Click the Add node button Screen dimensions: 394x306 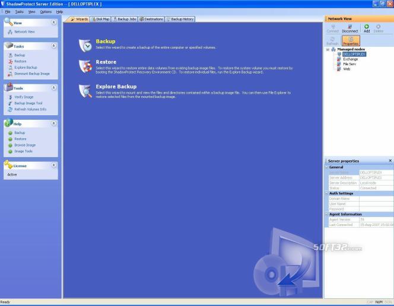pos(367,28)
